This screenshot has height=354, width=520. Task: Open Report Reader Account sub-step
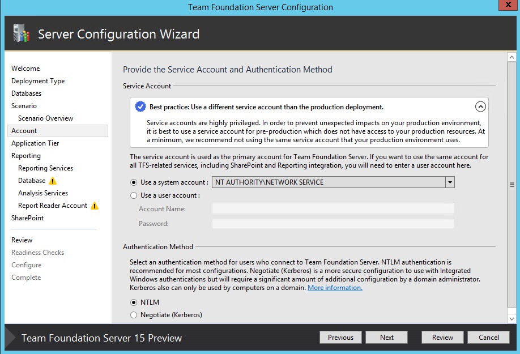[53, 206]
